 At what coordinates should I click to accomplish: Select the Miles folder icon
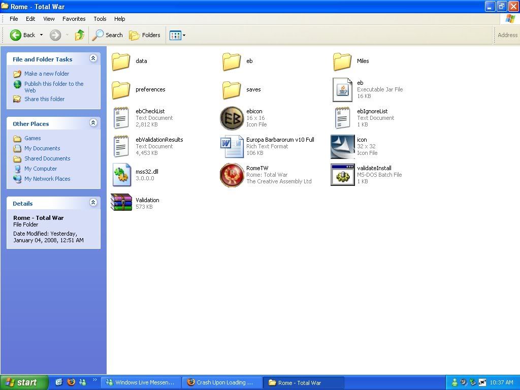342,61
